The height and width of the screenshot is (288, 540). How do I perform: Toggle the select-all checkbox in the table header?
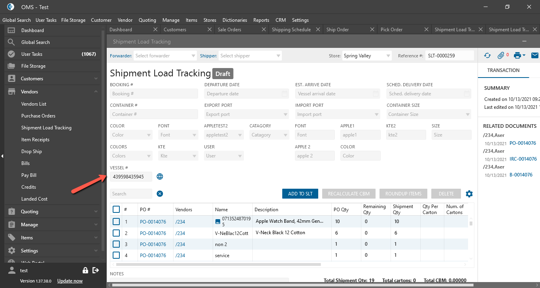point(116,209)
